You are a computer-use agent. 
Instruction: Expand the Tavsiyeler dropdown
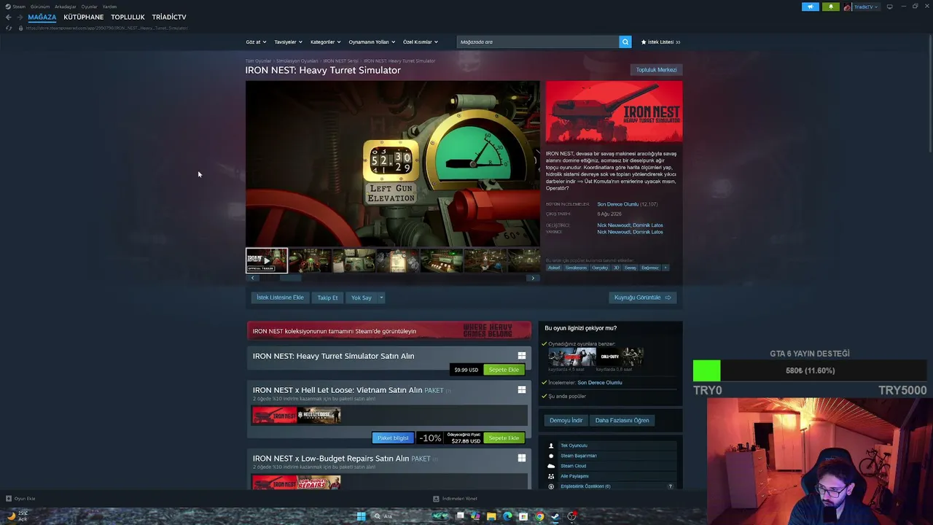[288, 42]
